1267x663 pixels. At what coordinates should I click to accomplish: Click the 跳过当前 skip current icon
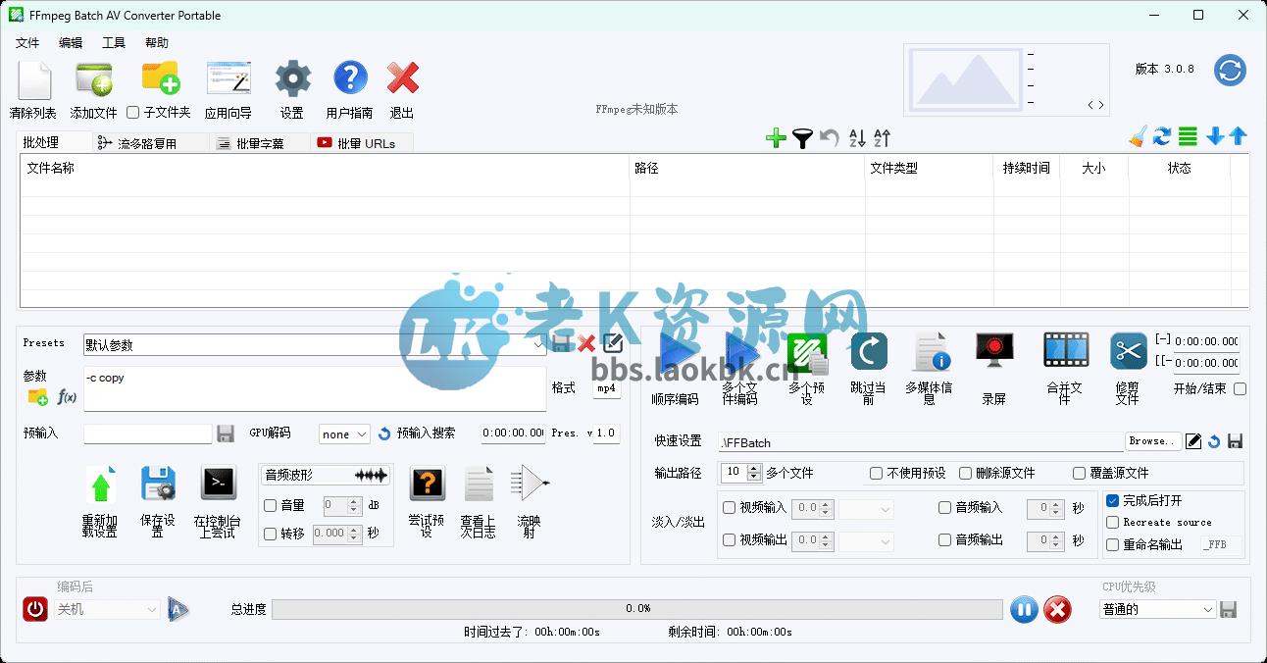pos(869,351)
